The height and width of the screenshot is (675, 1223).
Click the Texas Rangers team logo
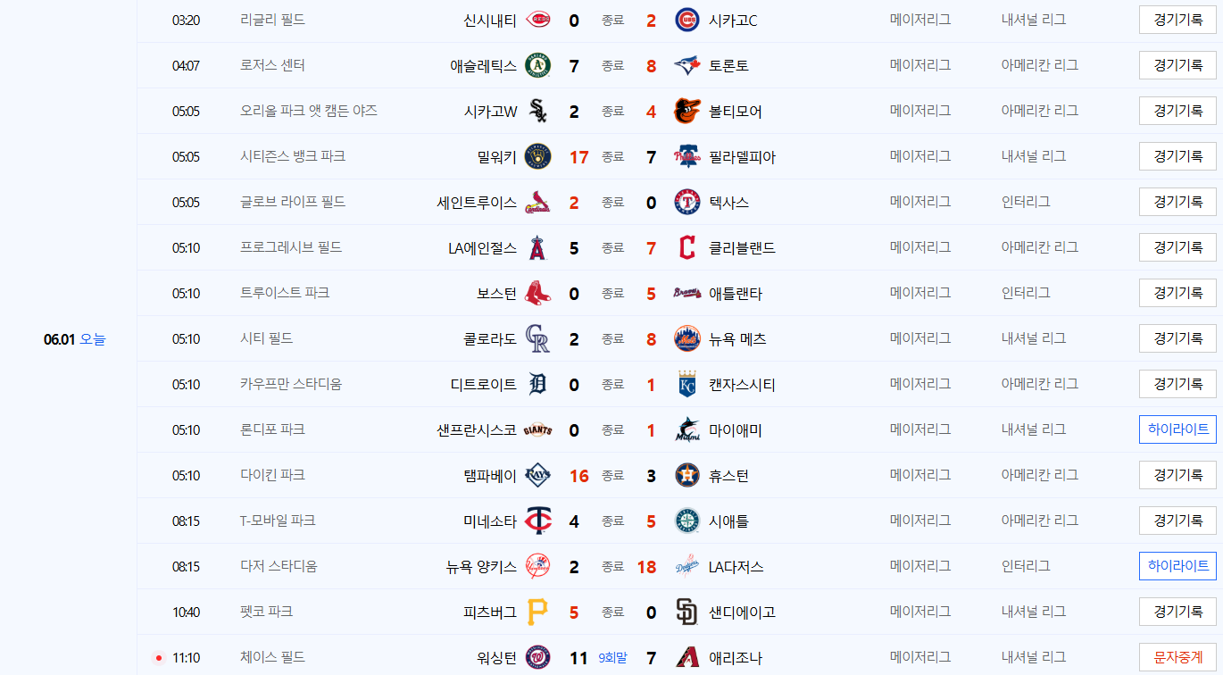[x=687, y=202]
